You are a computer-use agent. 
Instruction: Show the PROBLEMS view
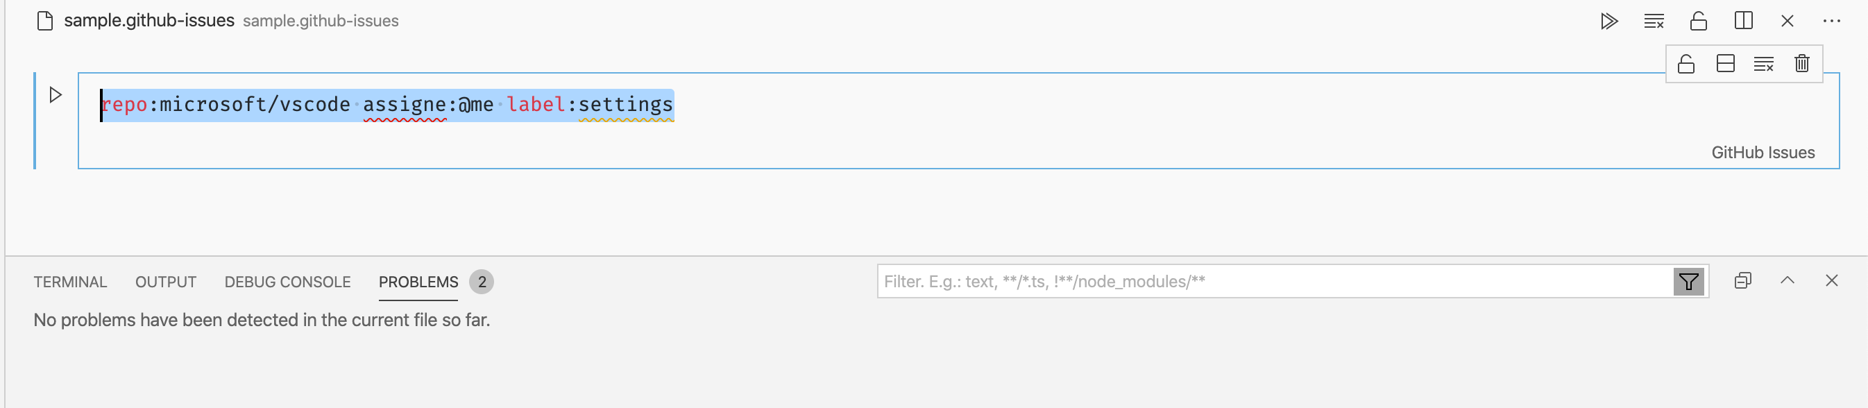click(417, 282)
